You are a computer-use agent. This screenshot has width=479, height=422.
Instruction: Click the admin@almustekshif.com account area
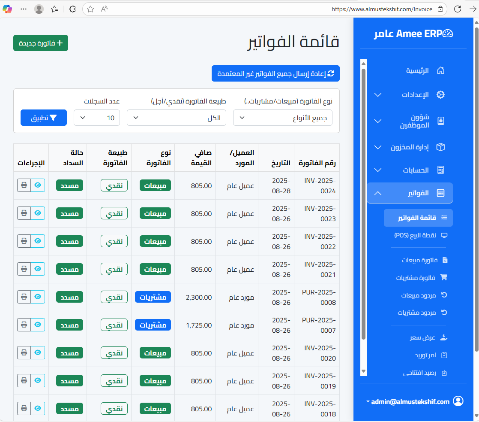pos(411,401)
